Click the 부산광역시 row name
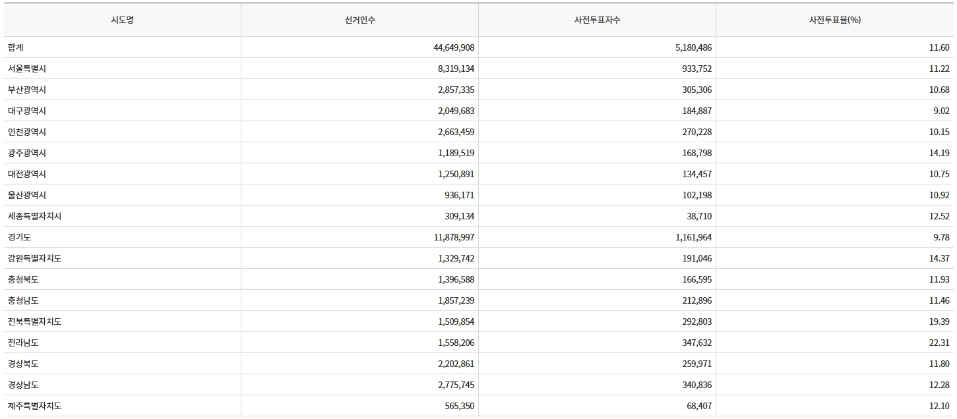This screenshot has width=957, height=419. point(27,90)
